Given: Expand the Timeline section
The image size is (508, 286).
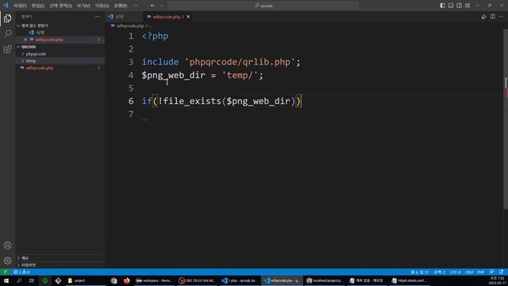Looking at the screenshot, I should click(x=18, y=265).
